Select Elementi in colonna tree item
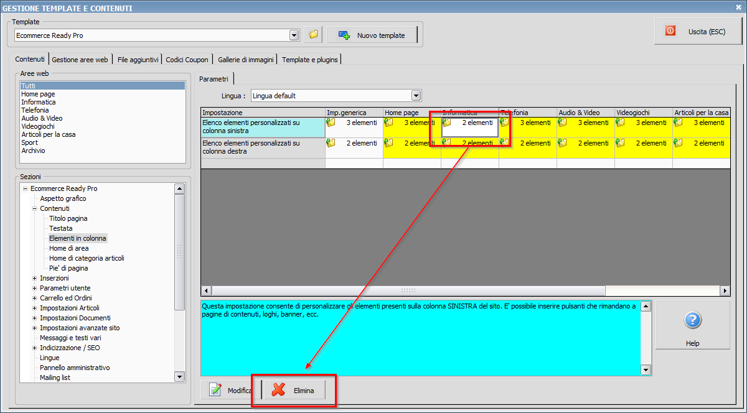This screenshot has height=413, width=747. click(x=77, y=238)
